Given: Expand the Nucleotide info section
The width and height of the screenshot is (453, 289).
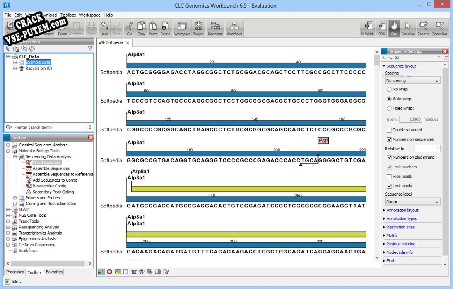Looking at the screenshot, I should 400,252.
